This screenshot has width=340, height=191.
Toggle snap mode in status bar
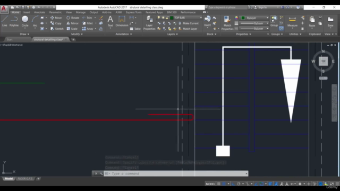click(x=224, y=184)
